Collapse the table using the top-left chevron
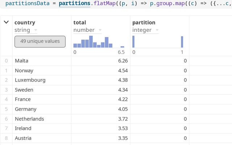232x145 pixels. tap(6, 22)
